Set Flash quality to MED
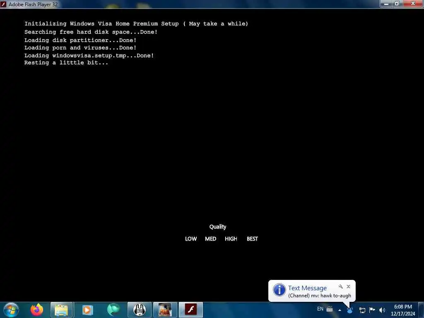The height and width of the screenshot is (318, 424). click(x=210, y=239)
